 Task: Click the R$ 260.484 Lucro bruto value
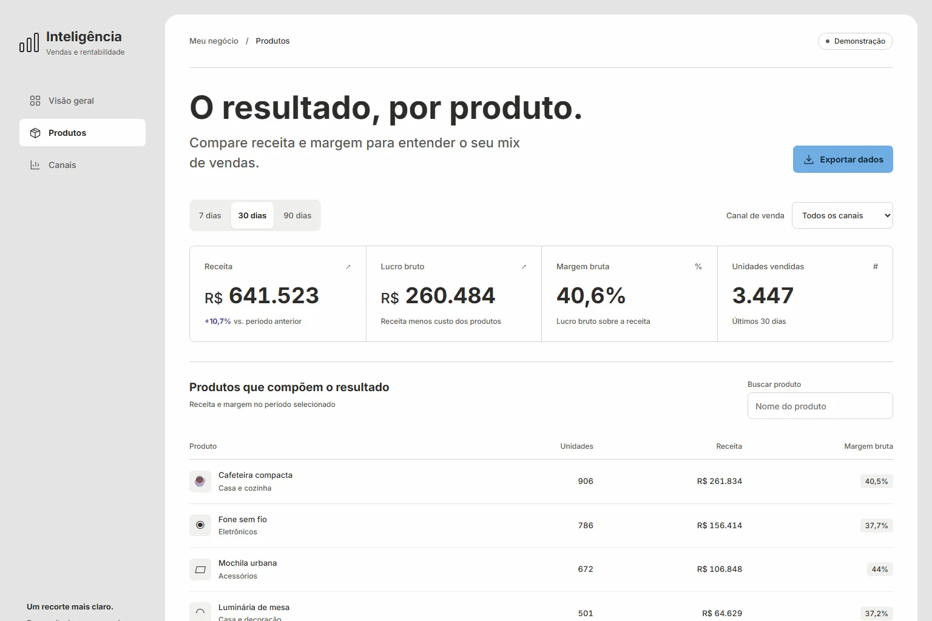(x=438, y=296)
